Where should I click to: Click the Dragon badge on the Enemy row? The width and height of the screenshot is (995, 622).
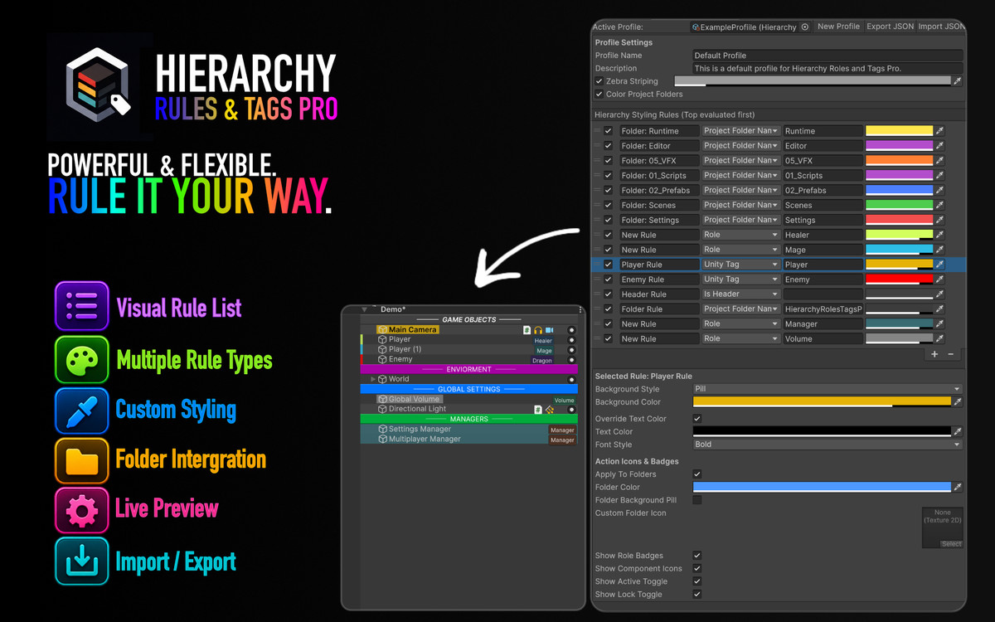tap(541, 361)
